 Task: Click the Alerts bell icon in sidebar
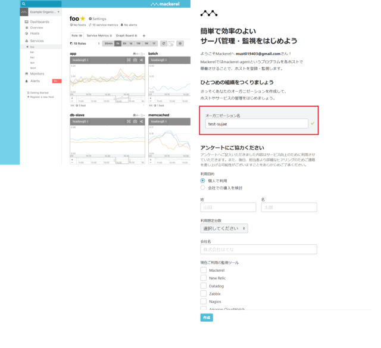pos(26,81)
